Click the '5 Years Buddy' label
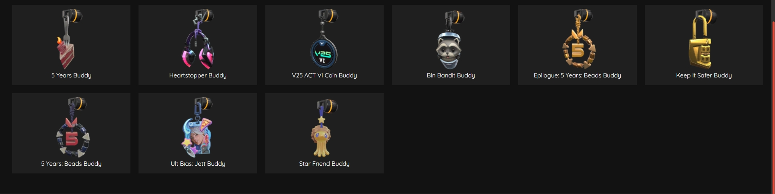775x194 pixels. pyautogui.click(x=71, y=75)
